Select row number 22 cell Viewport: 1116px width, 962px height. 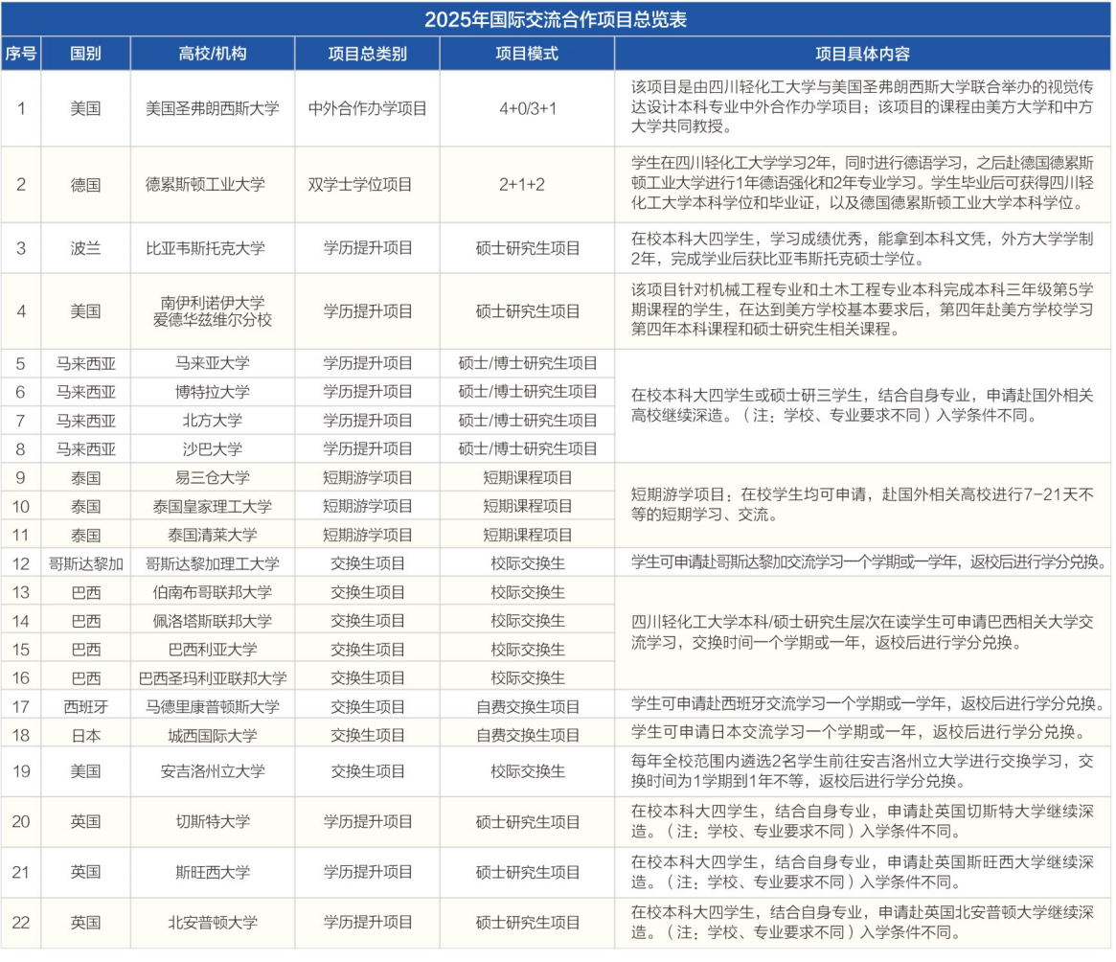click(x=21, y=923)
